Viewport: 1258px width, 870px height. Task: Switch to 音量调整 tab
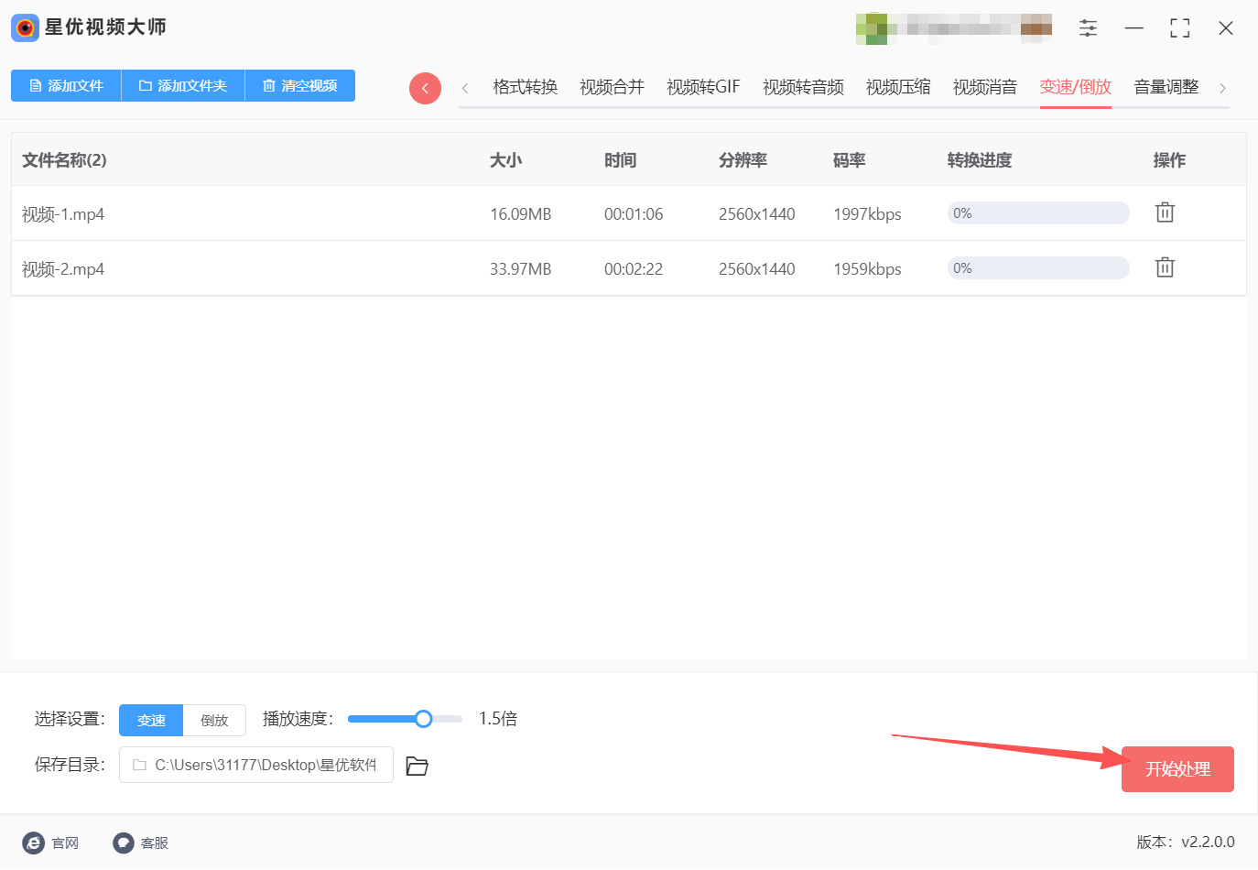[x=1166, y=87]
